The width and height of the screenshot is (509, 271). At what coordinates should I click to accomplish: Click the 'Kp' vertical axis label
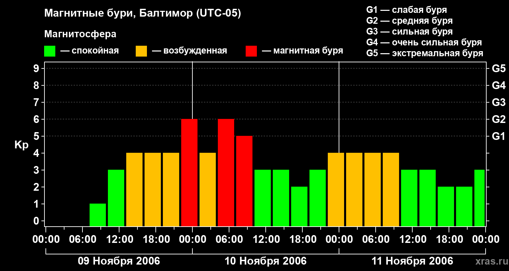(x=21, y=145)
